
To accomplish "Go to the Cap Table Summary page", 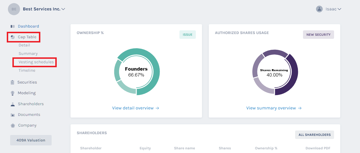I will [28, 54].
